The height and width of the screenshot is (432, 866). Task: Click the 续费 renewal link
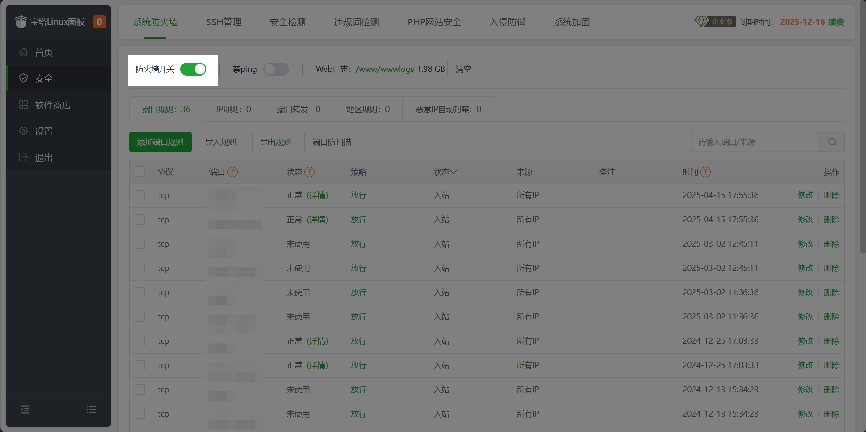pos(836,22)
